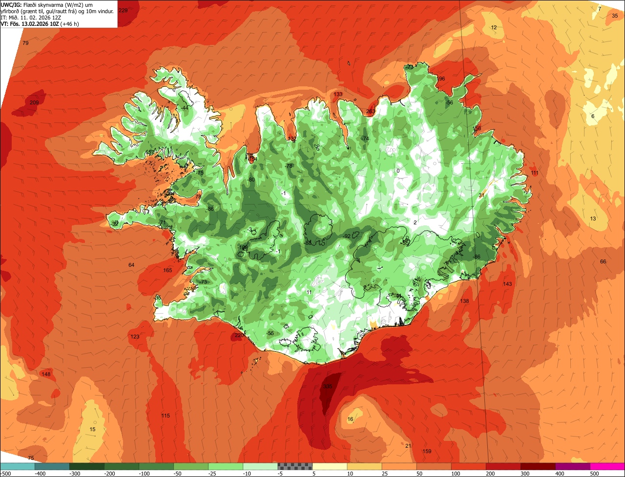The width and height of the screenshot is (625, 477).
Task: Click the value 335 in the dark red sea patch
Action: [x=328, y=386]
